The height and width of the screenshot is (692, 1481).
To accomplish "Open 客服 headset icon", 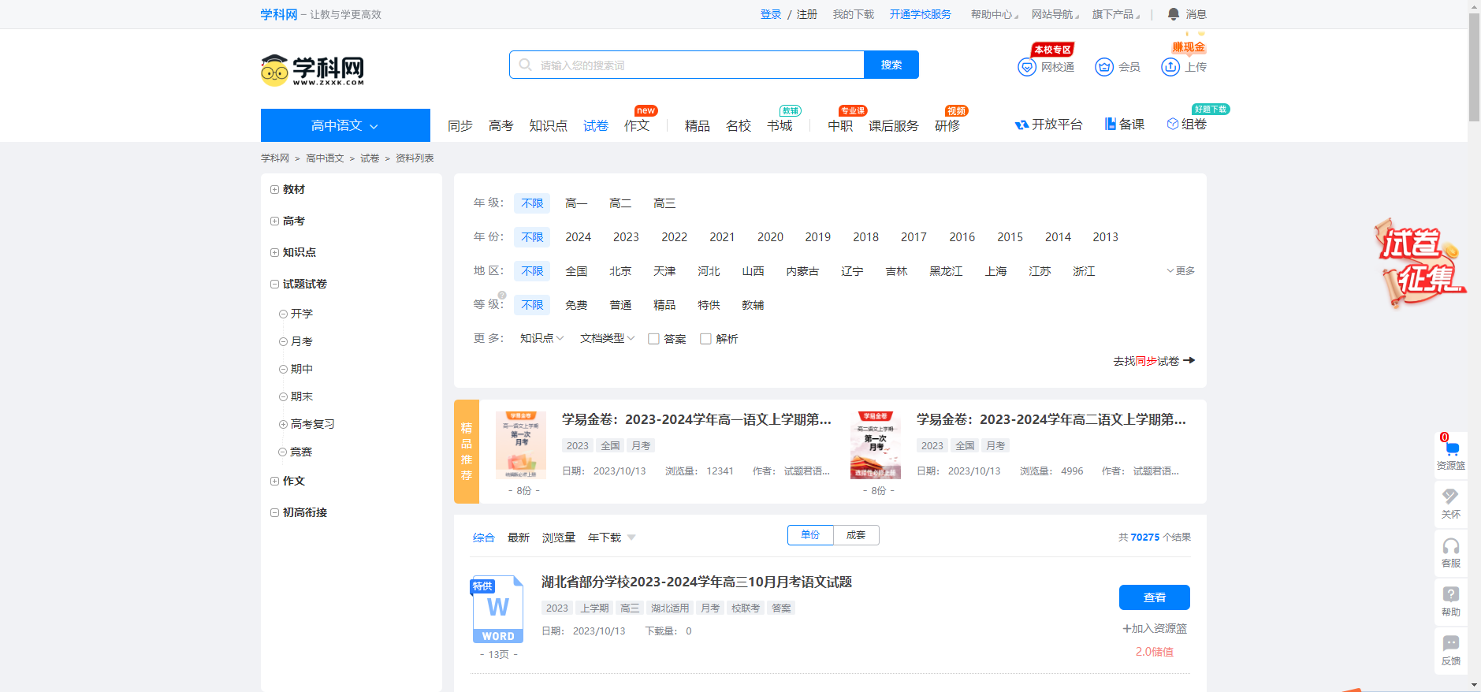I will [x=1451, y=546].
